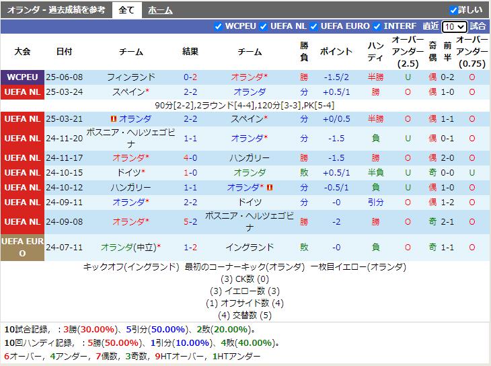The height and width of the screenshot is (366, 491).
Task: Click the WCPEU competition label
Action: [22, 77]
